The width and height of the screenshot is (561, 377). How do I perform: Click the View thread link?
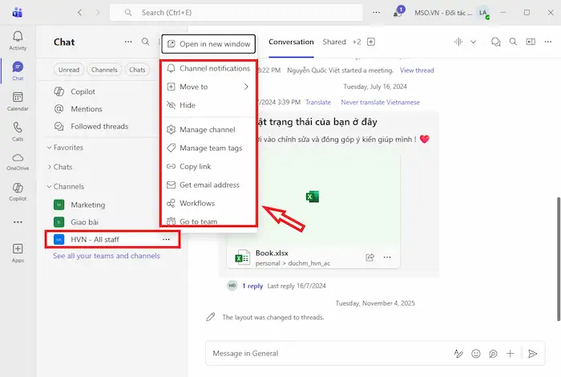point(417,71)
